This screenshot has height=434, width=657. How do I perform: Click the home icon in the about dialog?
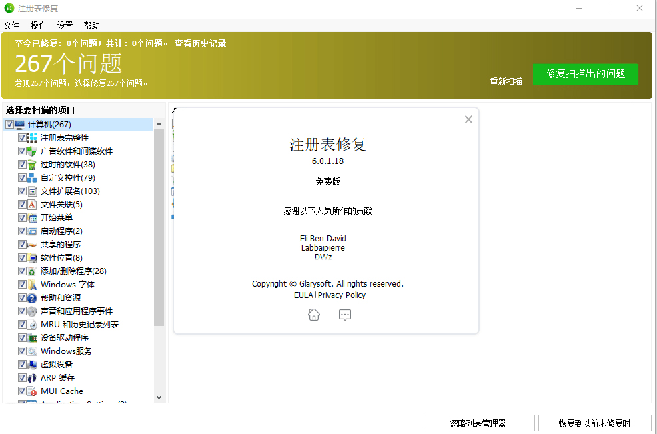tap(314, 315)
